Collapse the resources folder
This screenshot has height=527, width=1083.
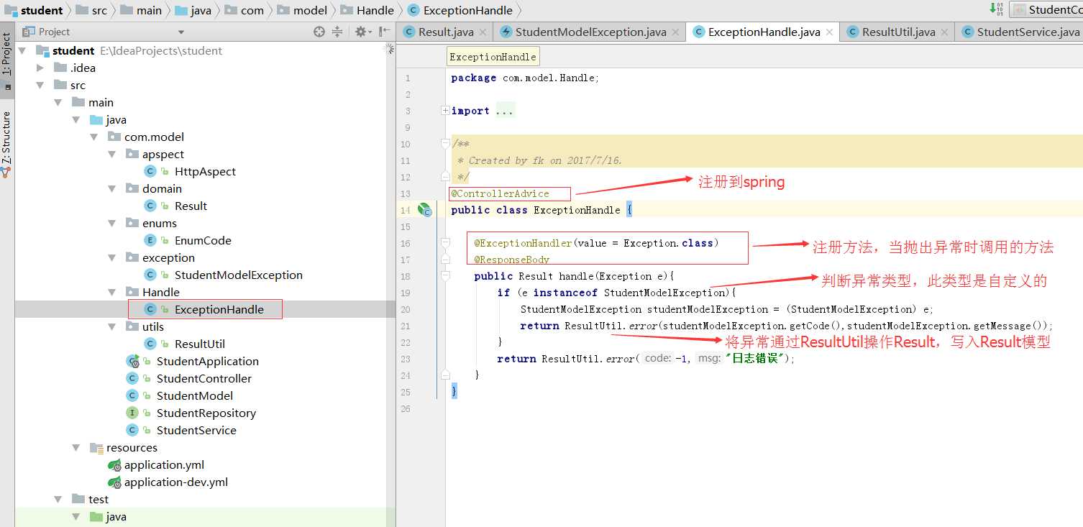76,447
